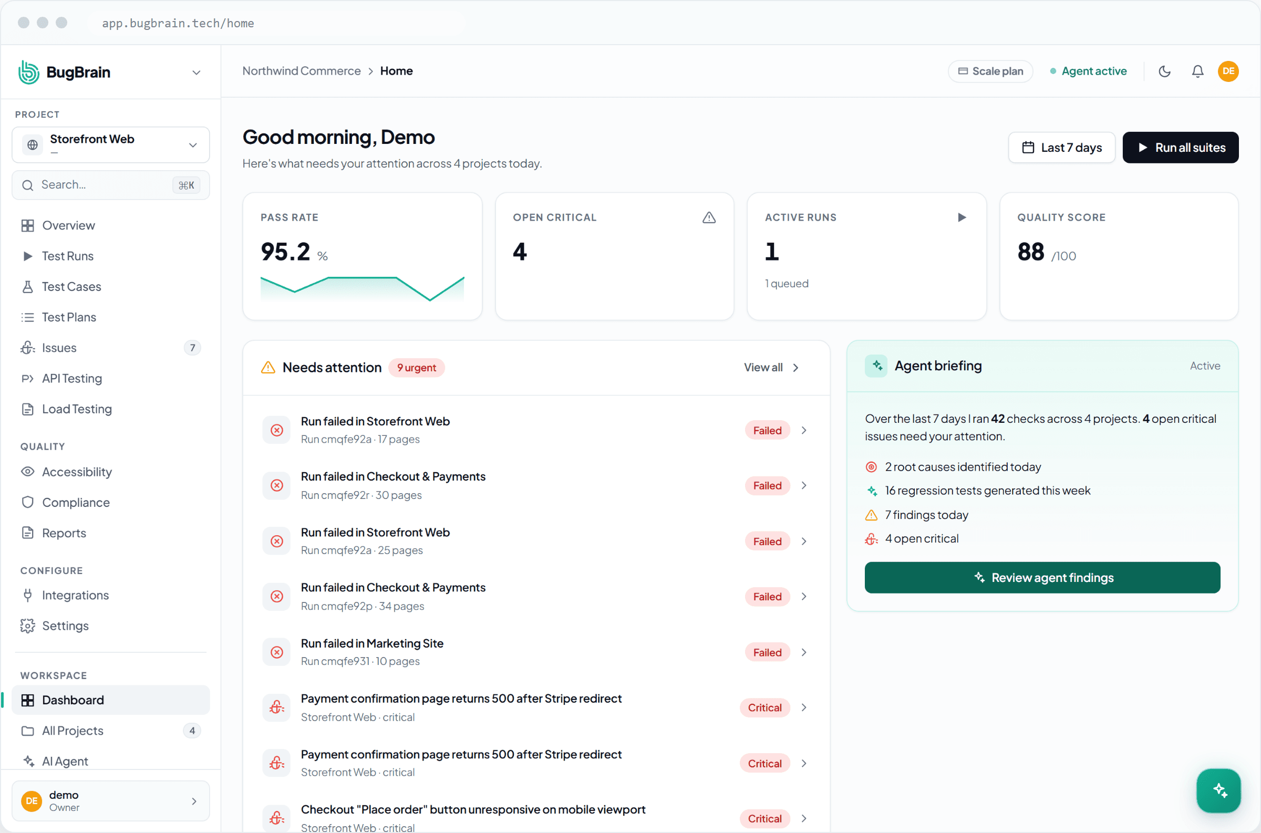Viewport: 1261px width, 833px height.
Task: Click the Failed badge for run cmqfe92r
Action: click(767, 485)
